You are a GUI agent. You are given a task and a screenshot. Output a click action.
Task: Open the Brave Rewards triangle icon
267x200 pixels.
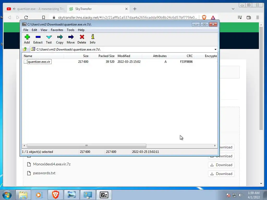coord(213,17)
